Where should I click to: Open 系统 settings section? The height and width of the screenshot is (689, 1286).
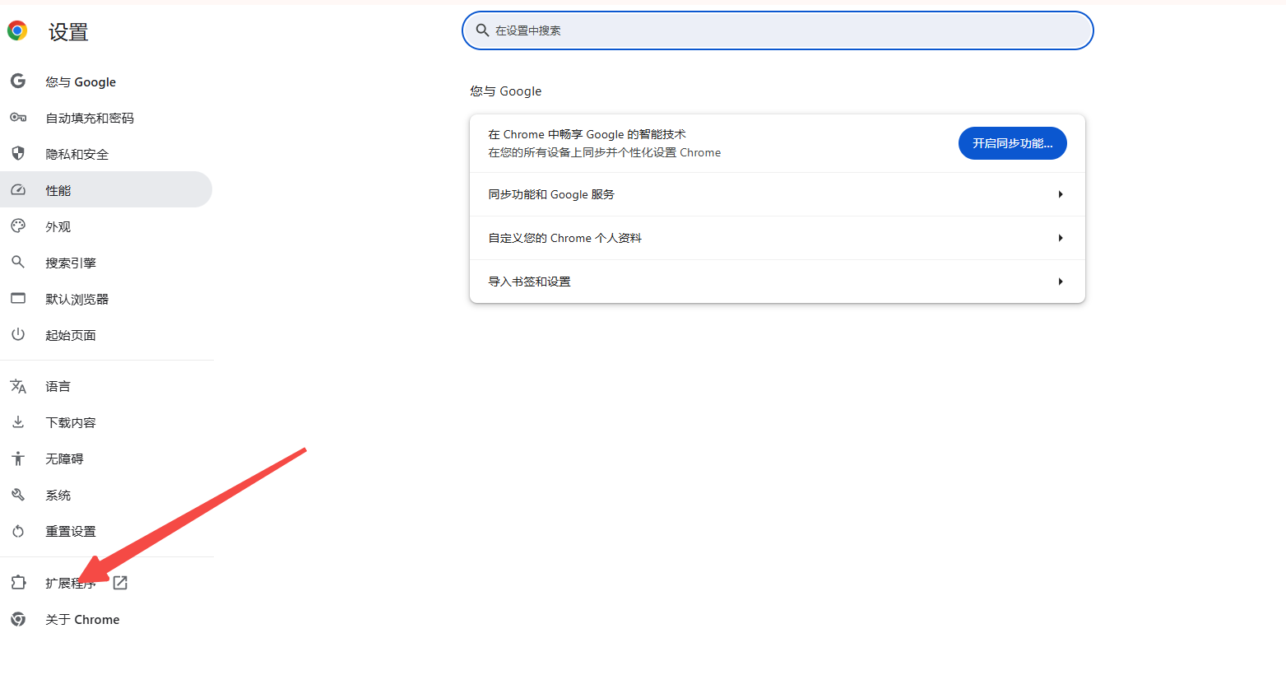106,495
